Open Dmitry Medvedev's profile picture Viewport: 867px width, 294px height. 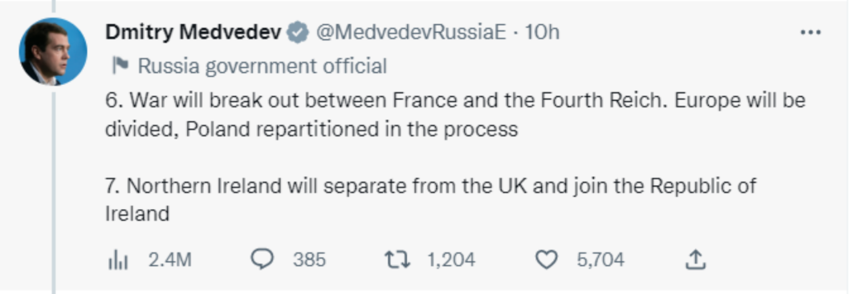53,51
